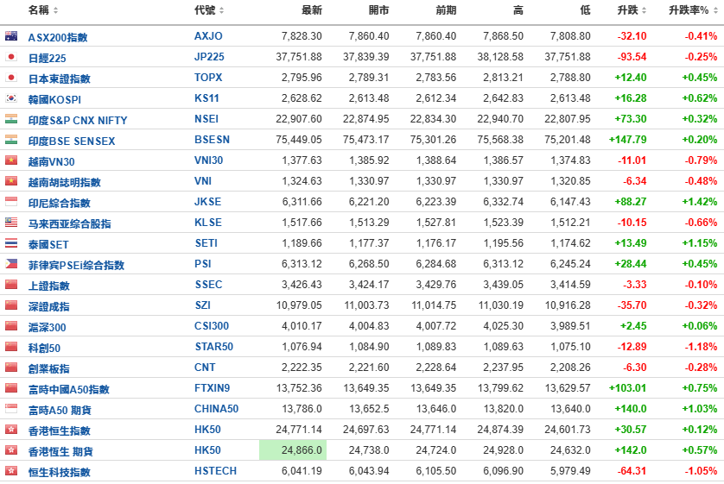
Task: Open the 上證指數 link
Action: [49, 286]
